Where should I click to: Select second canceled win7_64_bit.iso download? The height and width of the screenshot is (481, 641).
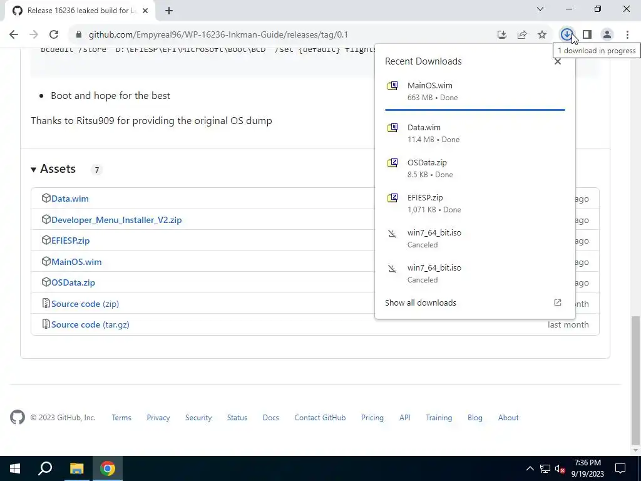[474, 274]
